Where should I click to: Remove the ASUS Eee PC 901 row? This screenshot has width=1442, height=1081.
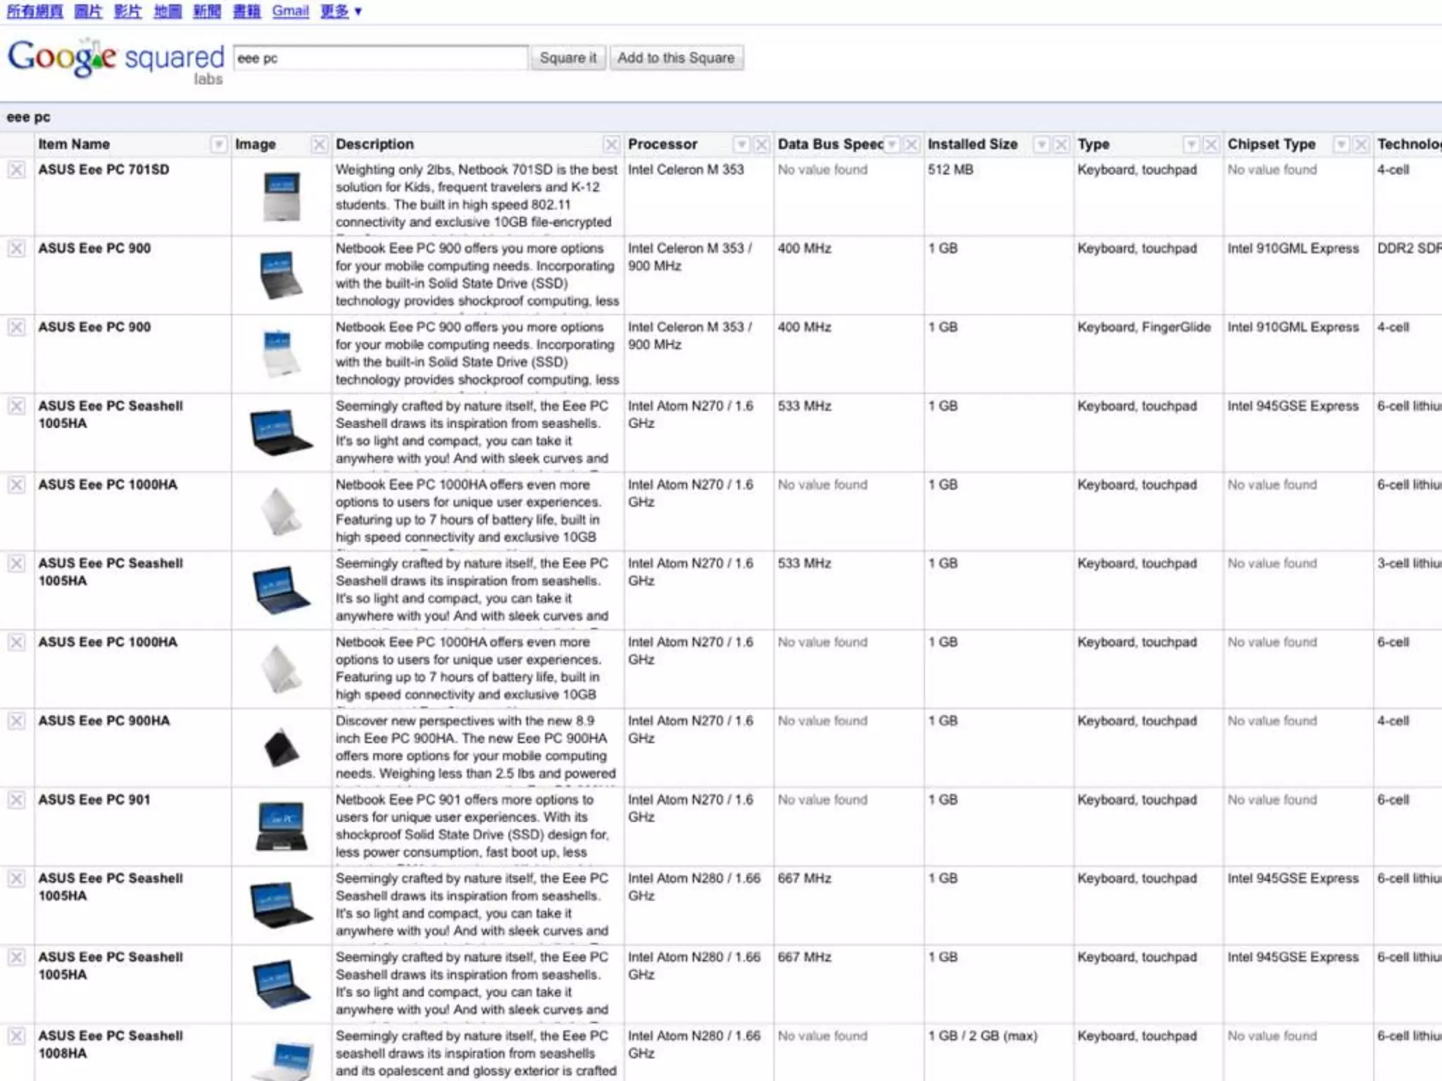pos(17,800)
